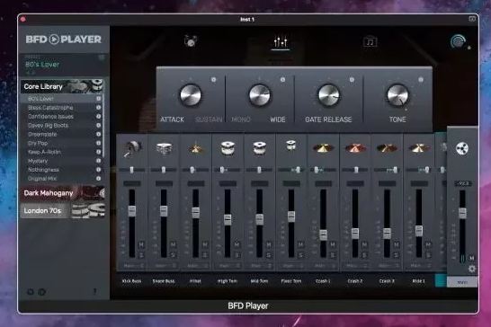The image size is (491, 327).
Task: Click the exclamation icon in sidebar footer
Action: 95,292
